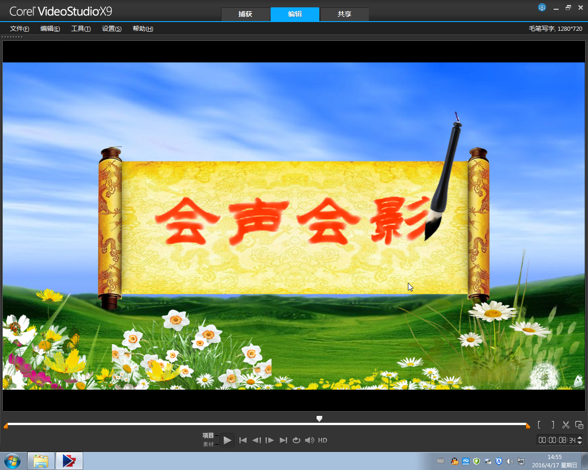Jump to the end of project

click(283, 440)
